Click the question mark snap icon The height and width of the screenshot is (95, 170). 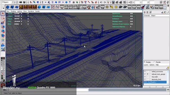(x=70, y=2)
